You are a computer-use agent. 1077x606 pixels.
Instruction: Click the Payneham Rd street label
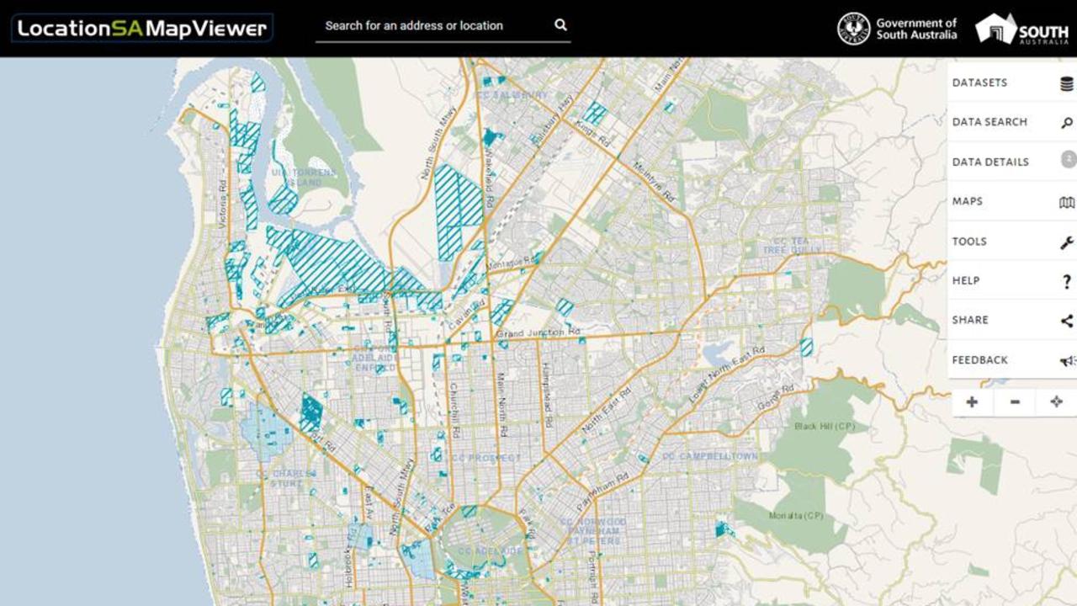(602, 492)
